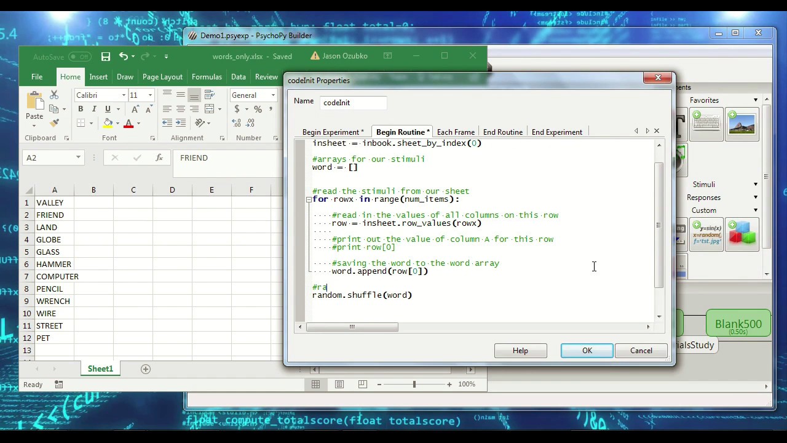Open the font size dropdown showing 11
The image size is (787, 443).
pyautogui.click(x=150, y=95)
